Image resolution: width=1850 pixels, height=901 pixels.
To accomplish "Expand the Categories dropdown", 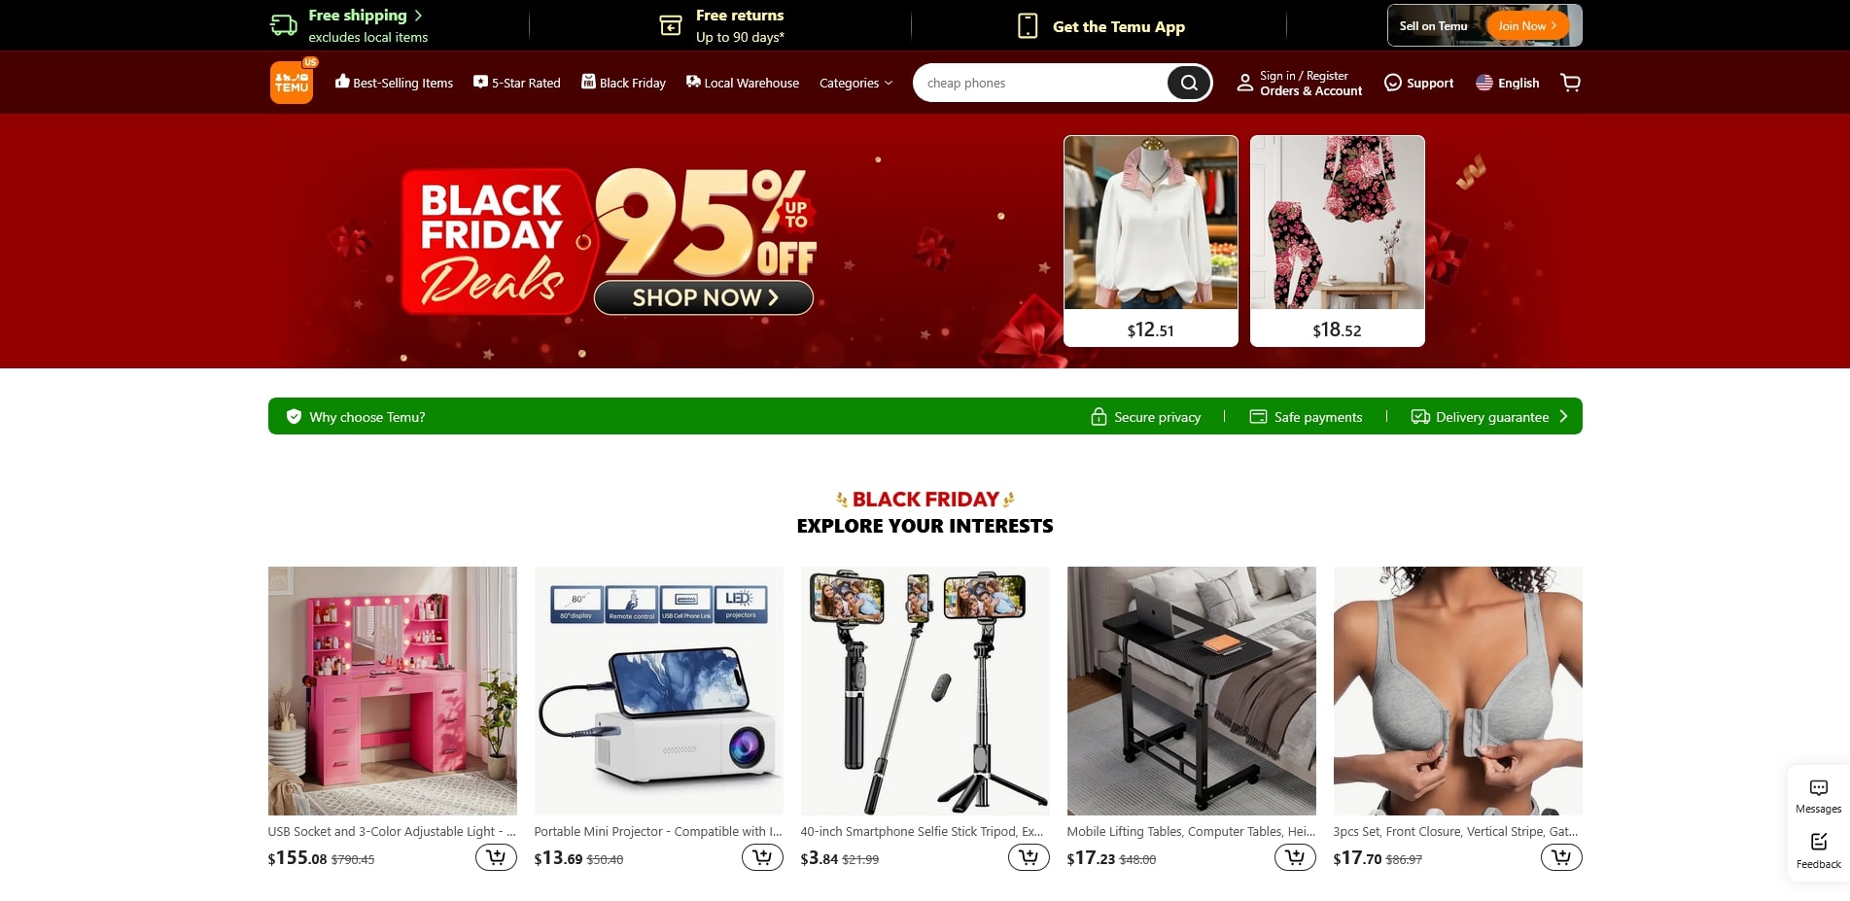I will click(x=855, y=84).
